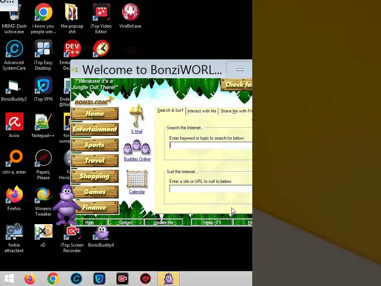Image resolution: width=381 pixels, height=286 pixels.
Task: Open Firefox from the taskbar
Action: (30, 279)
